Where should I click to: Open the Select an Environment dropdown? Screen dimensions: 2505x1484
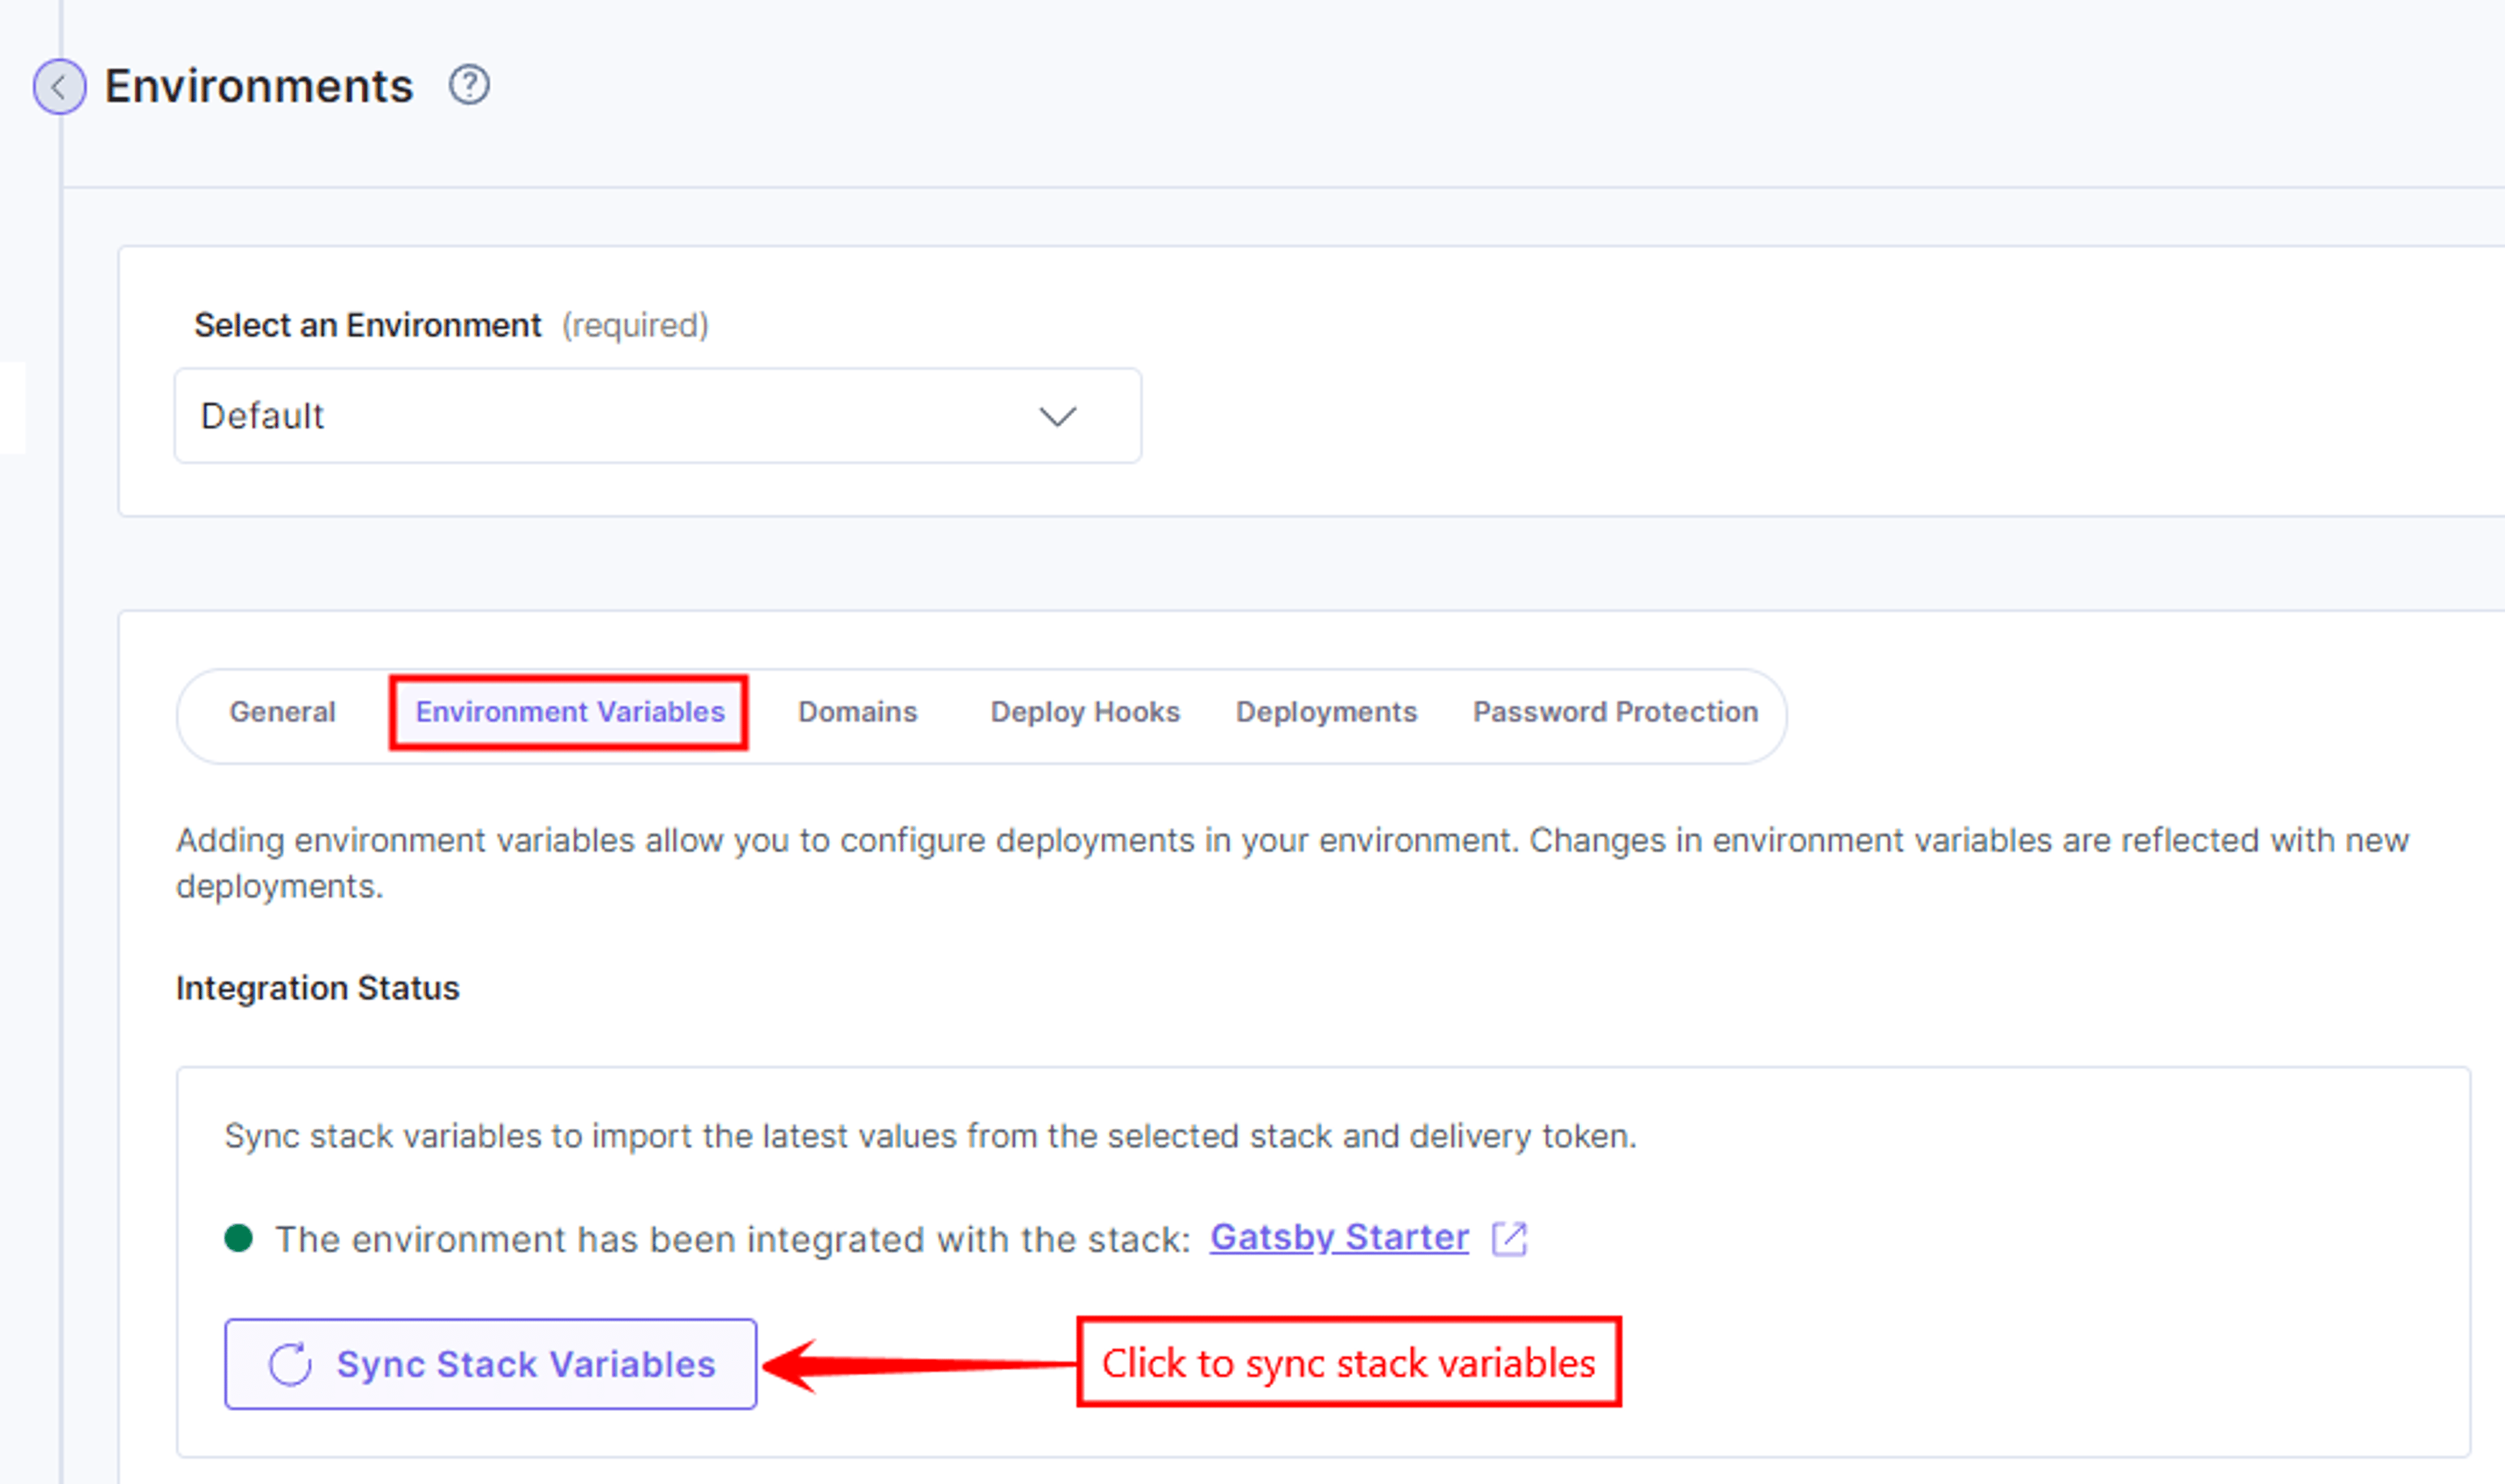pos(658,415)
